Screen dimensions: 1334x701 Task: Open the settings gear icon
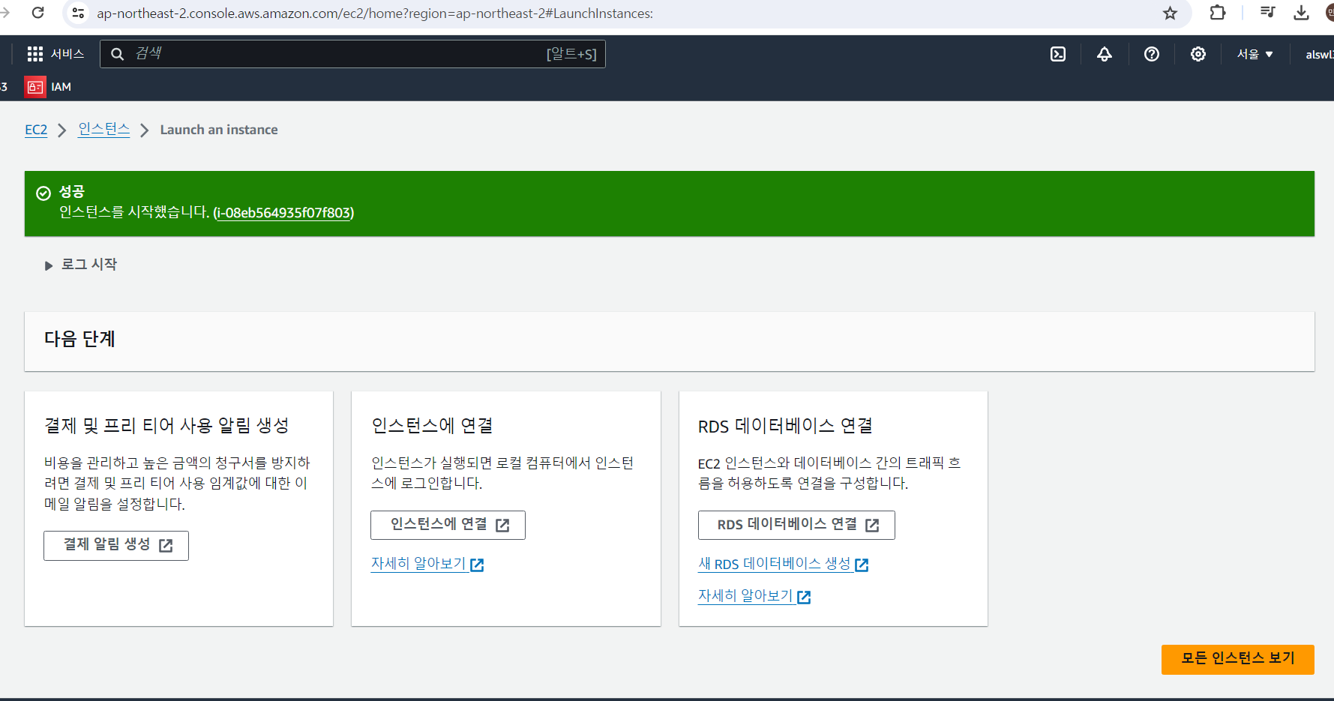pos(1198,54)
